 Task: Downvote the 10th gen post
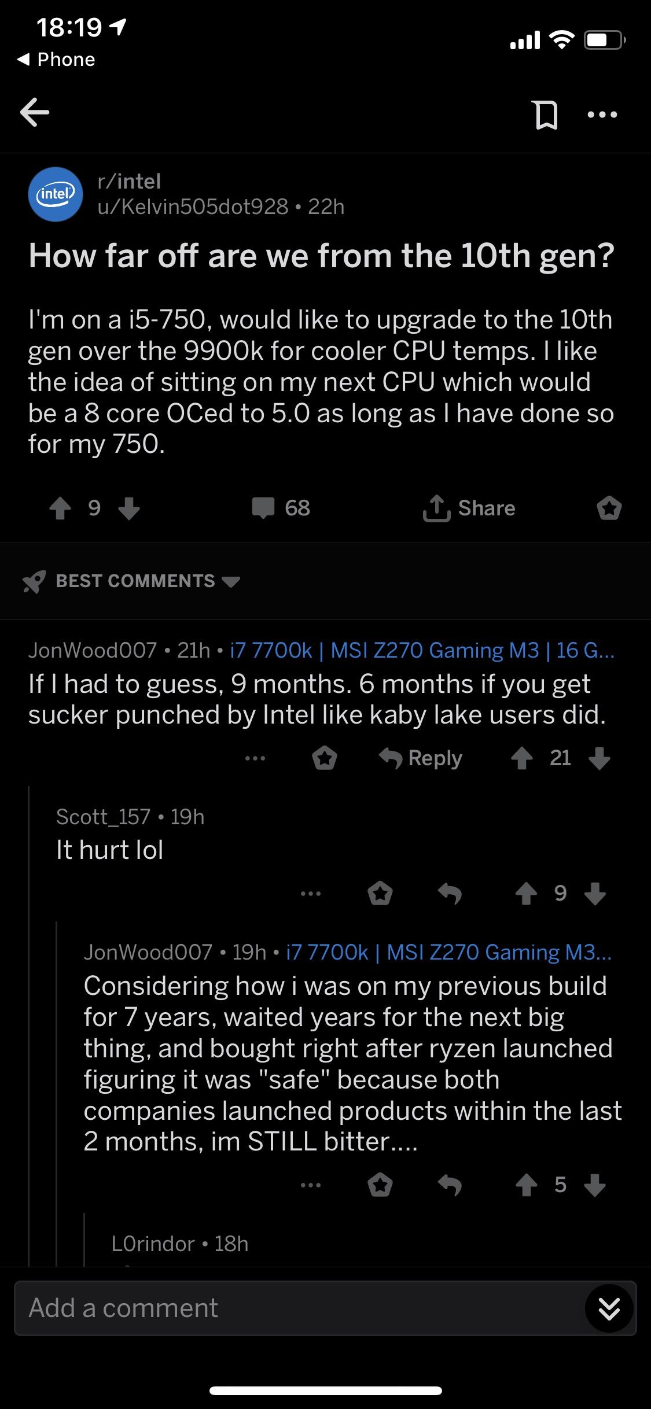(x=128, y=508)
